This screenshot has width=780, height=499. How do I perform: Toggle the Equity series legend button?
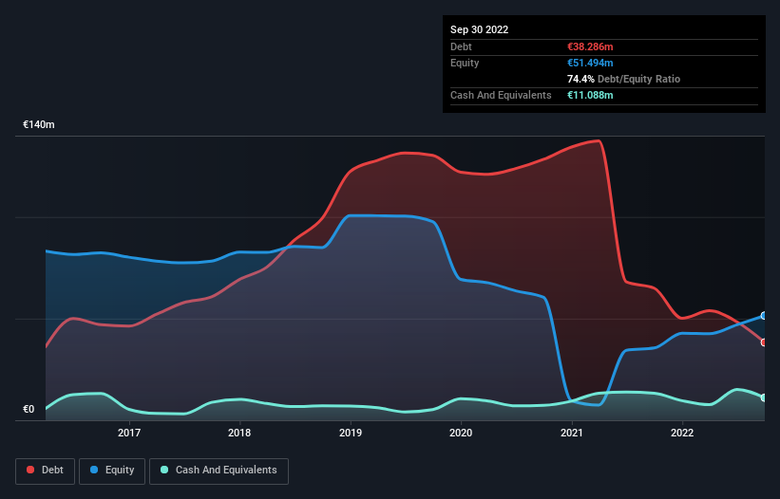click(112, 471)
